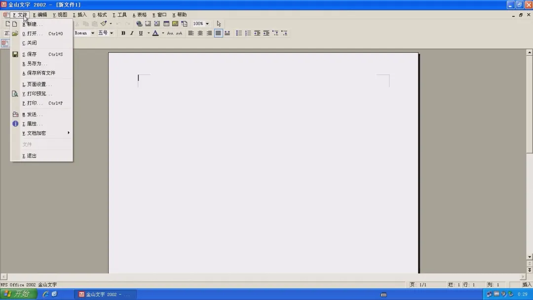Click the increase indent icon
The width and height of the screenshot is (533, 300).
pyautogui.click(x=266, y=33)
